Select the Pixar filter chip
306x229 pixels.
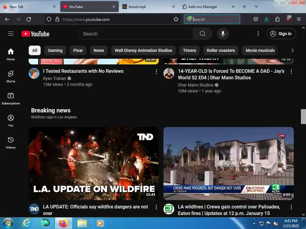point(78,50)
